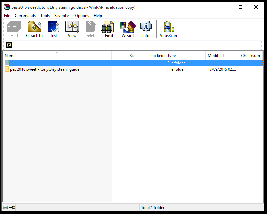Select the '..' parent row name

(11, 63)
